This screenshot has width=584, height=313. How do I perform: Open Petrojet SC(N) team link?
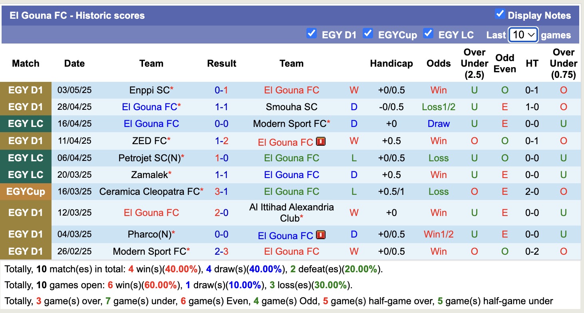pyautogui.click(x=149, y=158)
